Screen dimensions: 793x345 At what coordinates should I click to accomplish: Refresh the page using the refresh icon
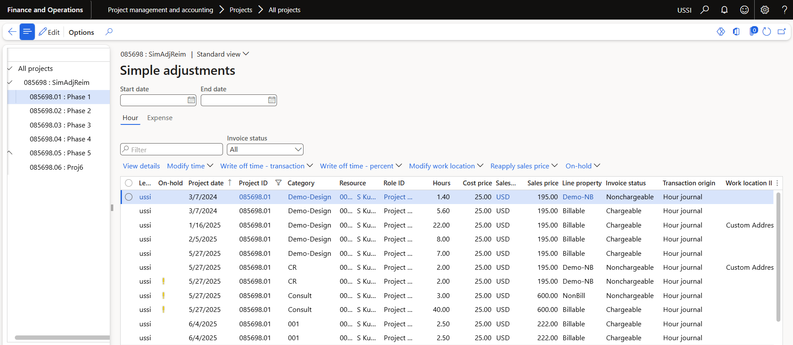click(x=767, y=32)
